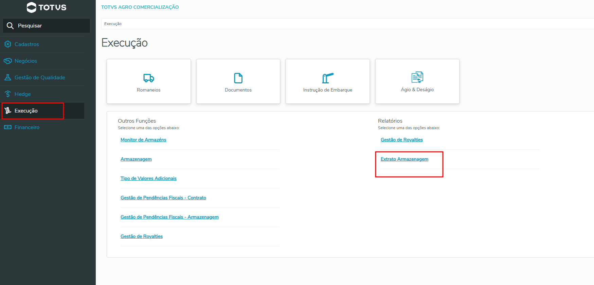Click the Romaneios truck icon
The image size is (594, 285).
coord(149,78)
